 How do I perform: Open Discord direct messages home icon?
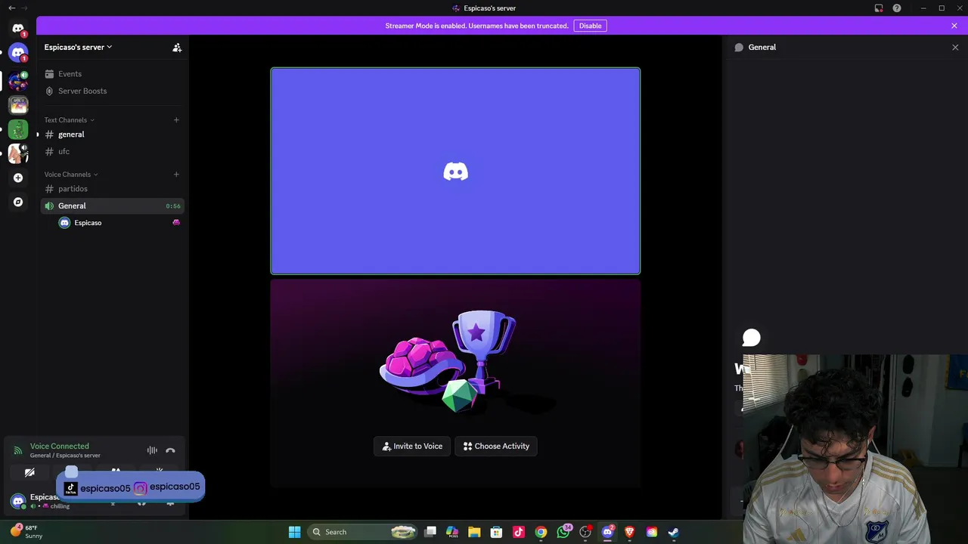tap(18, 29)
